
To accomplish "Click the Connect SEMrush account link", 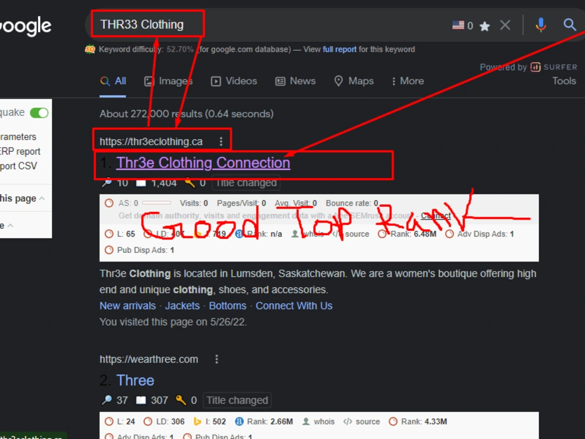I will (x=436, y=216).
